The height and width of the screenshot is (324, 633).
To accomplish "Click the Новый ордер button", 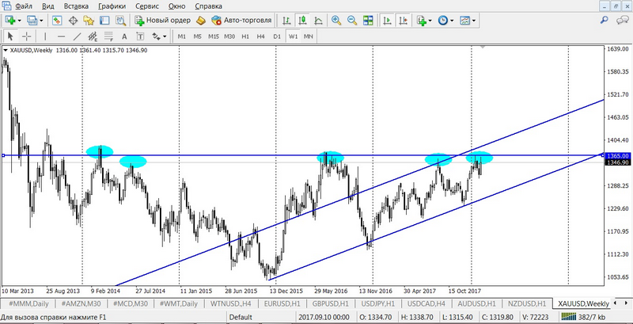I will pos(162,20).
